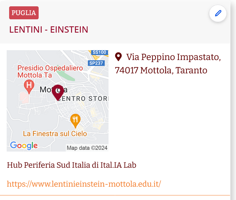Click the address pin icon beside Via Peppino
236x200 pixels.
118,57
